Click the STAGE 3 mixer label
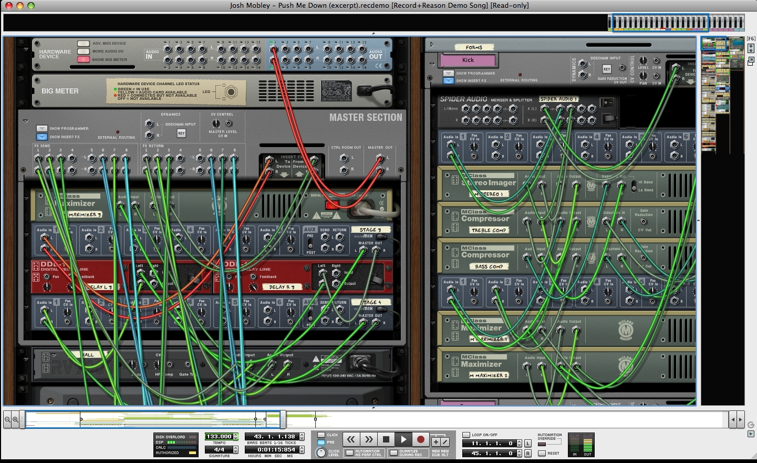 coord(371,230)
